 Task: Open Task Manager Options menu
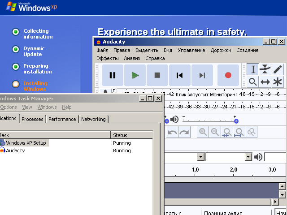(9, 107)
